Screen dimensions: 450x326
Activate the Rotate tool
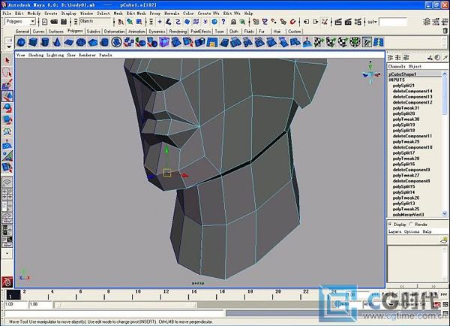tap(7, 108)
